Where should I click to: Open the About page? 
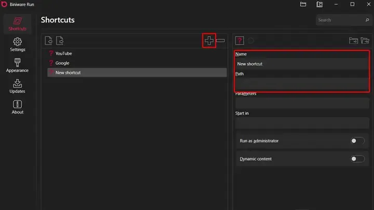17,107
